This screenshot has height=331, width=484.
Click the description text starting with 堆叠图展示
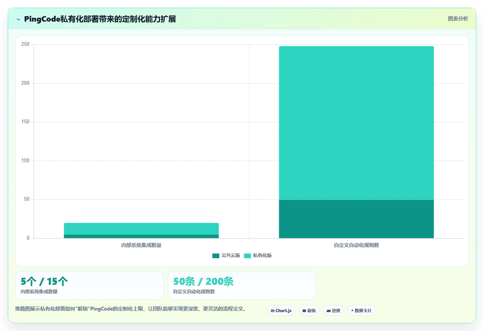[130, 309]
